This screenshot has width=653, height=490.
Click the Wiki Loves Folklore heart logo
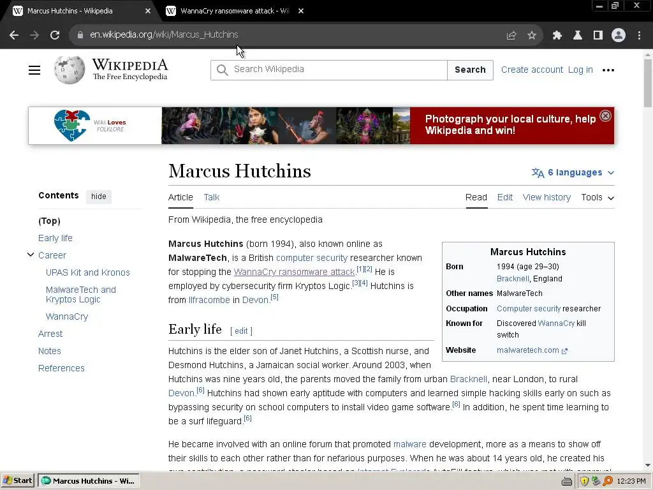pyautogui.click(x=71, y=126)
